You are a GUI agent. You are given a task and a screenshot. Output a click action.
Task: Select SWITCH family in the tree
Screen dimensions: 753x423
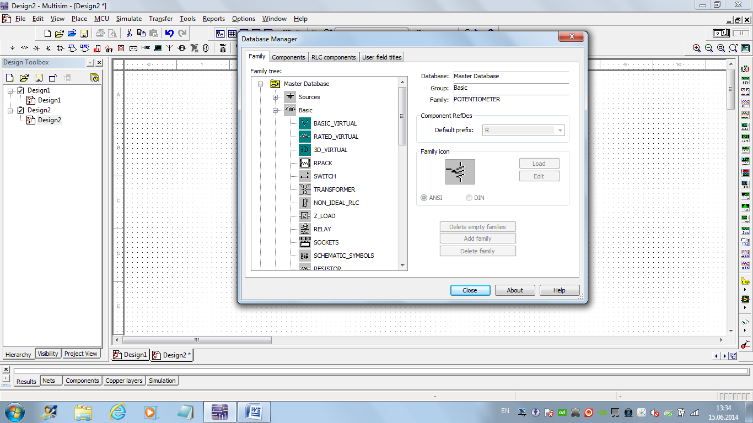point(325,176)
